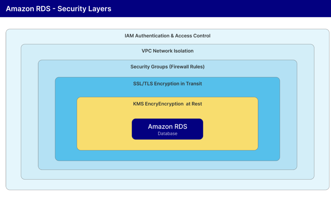Click the VPC Network Isolation label
Viewport: 331px width, 198px height.
(167, 51)
